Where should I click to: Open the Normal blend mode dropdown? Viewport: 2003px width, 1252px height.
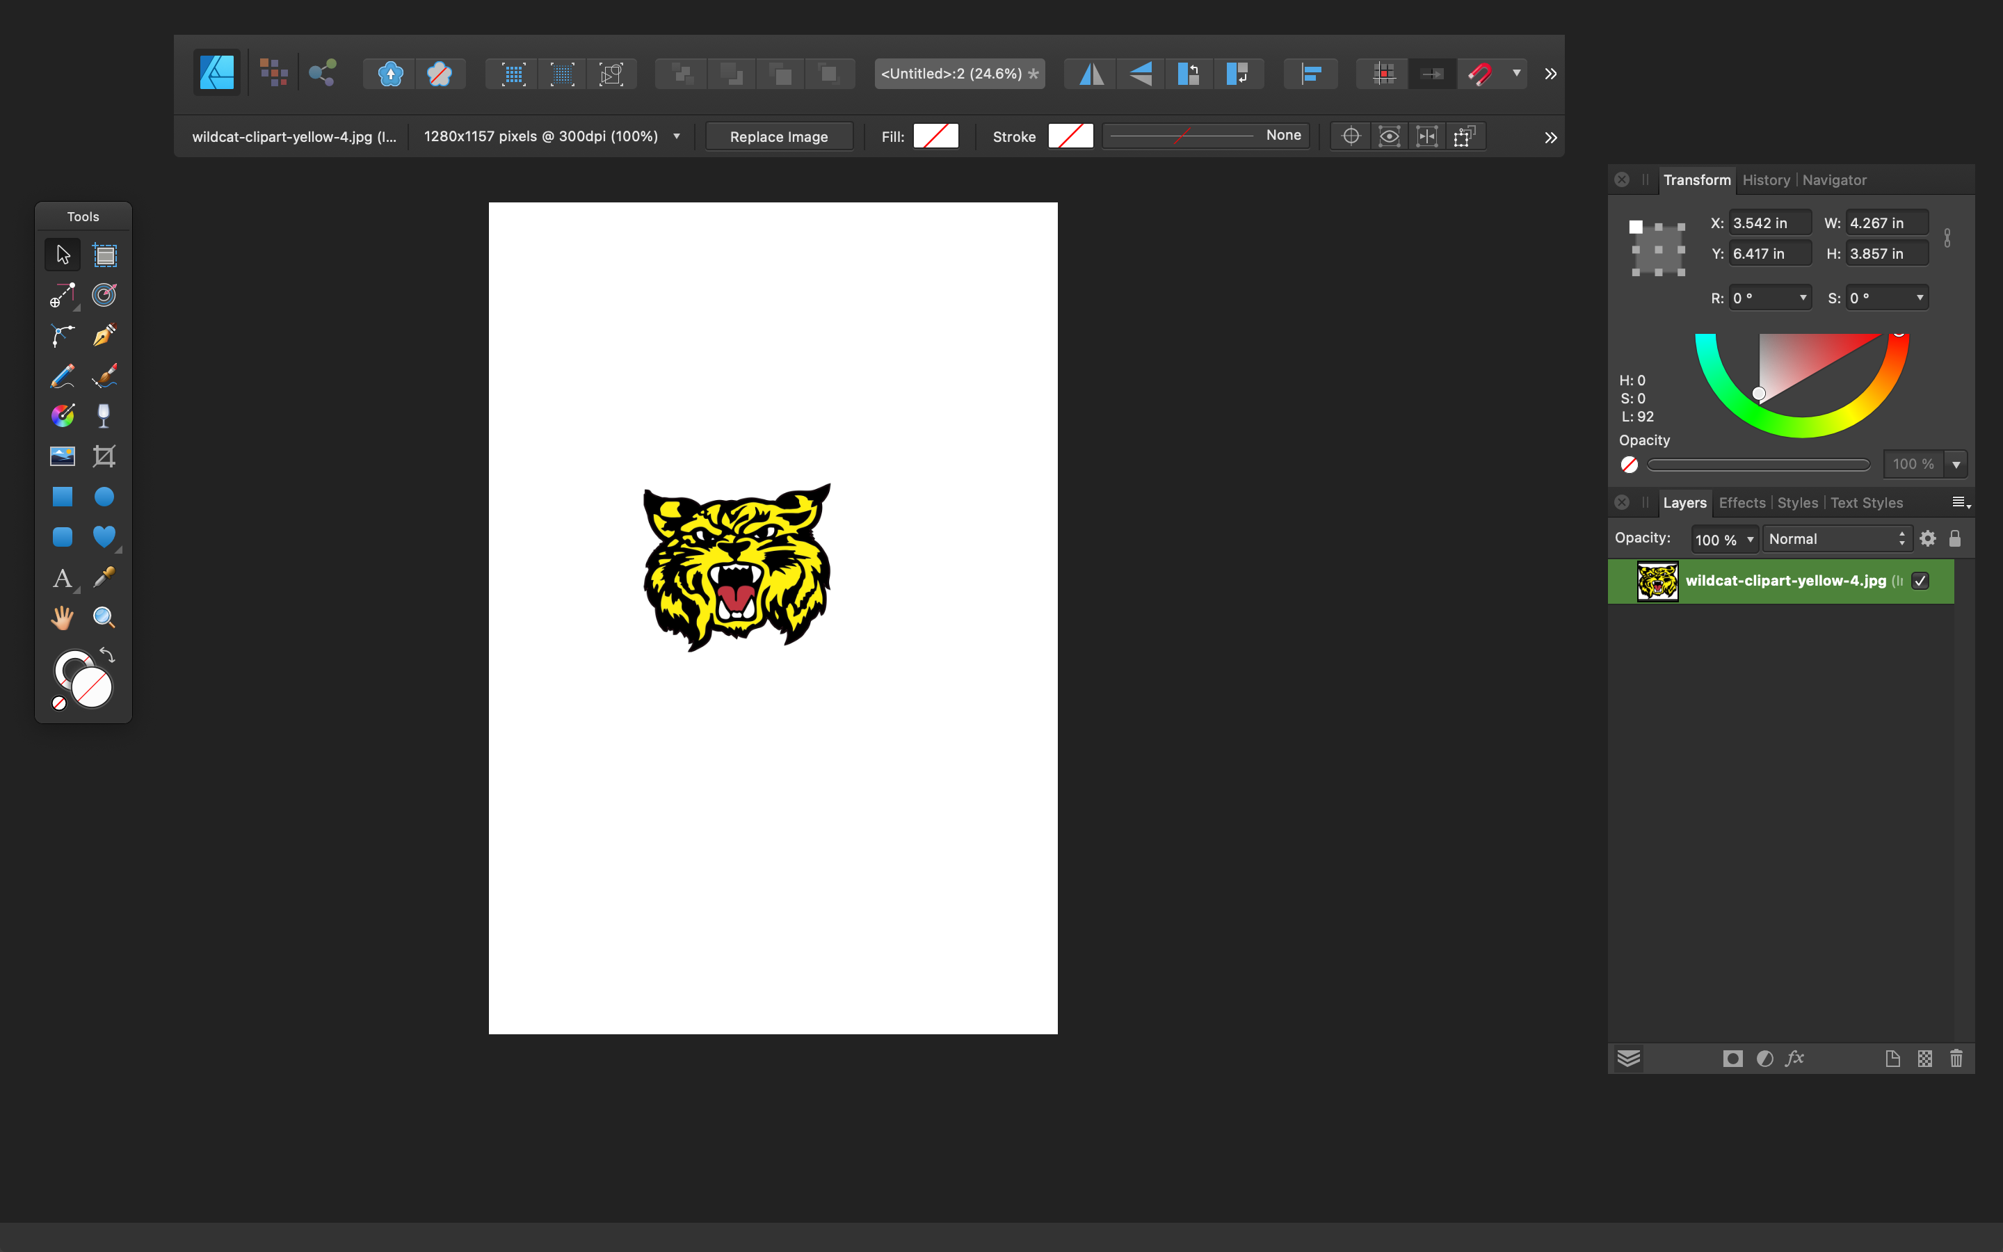point(1837,539)
